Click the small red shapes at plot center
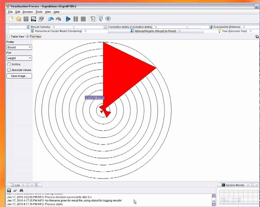Viewport: 260px width, 207px height. [105, 111]
